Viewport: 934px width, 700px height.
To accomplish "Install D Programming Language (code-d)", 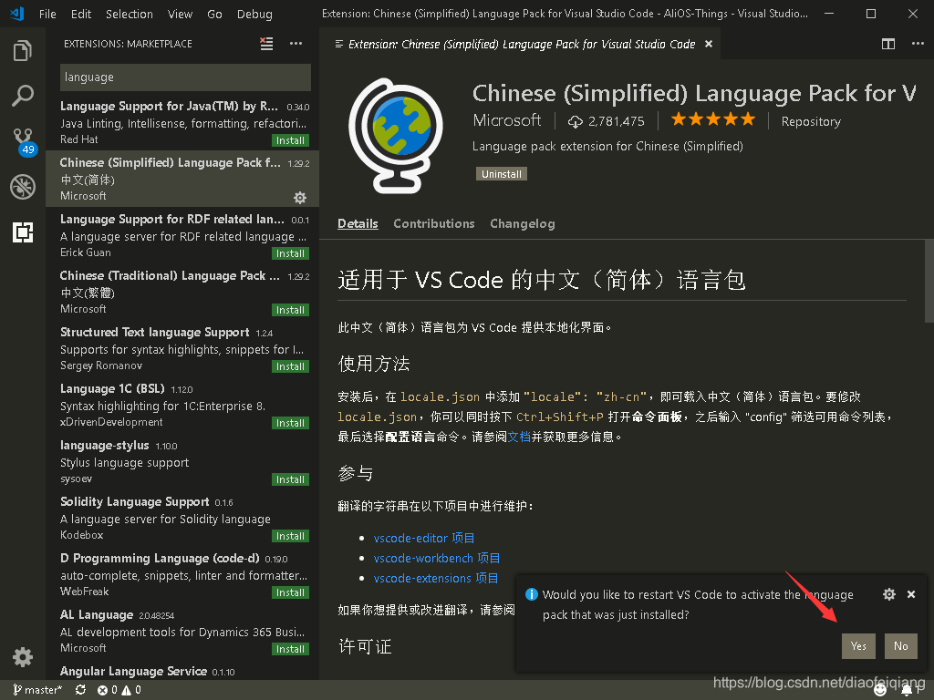I will [x=290, y=592].
